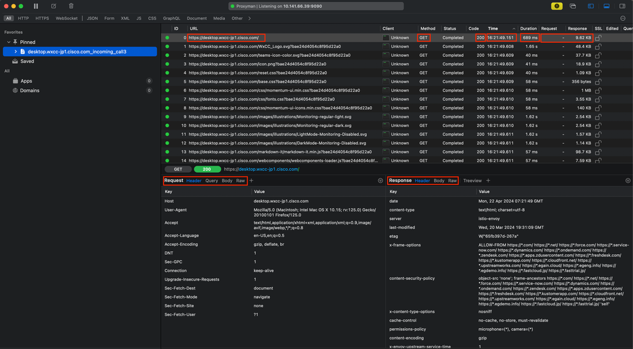Expand the desktop.wxcc-jp1.cisco.com_incoming_call3 item
Screen dimensions: 633x349
(16, 52)
